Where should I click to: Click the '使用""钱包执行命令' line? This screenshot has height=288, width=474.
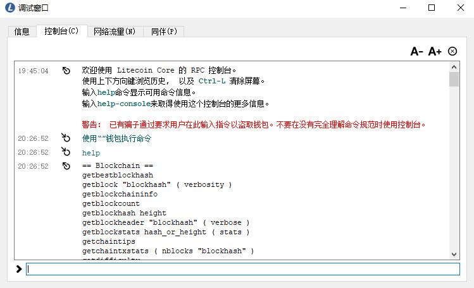[116, 138]
